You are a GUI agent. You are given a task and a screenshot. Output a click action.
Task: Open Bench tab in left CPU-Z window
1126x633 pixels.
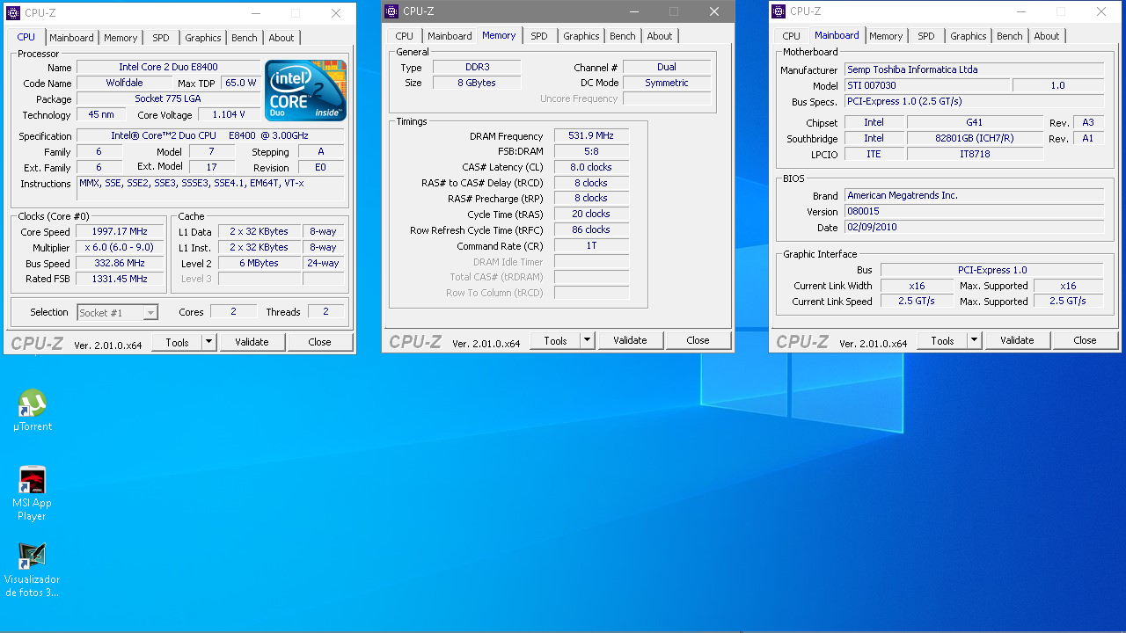point(245,38)
